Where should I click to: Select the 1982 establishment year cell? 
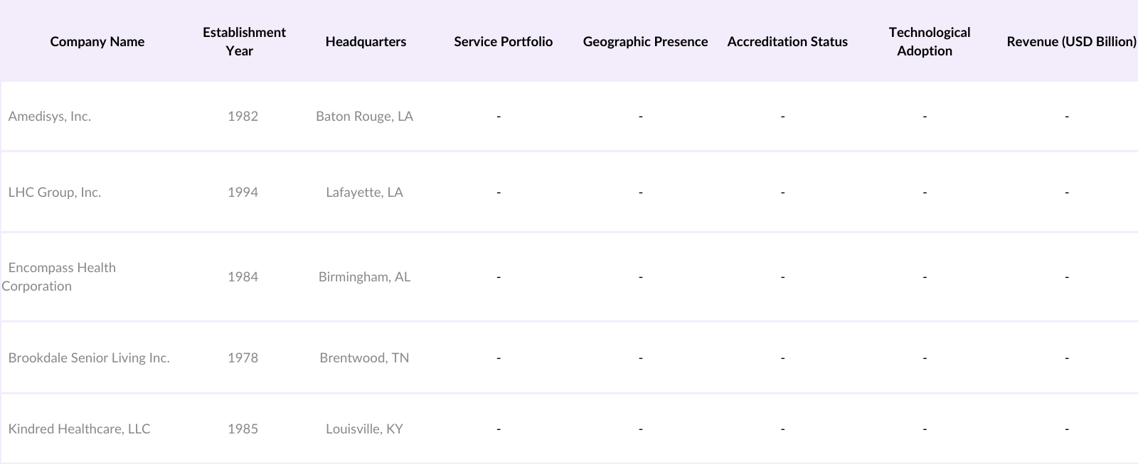pyautogui.click(x=243, y=117)
